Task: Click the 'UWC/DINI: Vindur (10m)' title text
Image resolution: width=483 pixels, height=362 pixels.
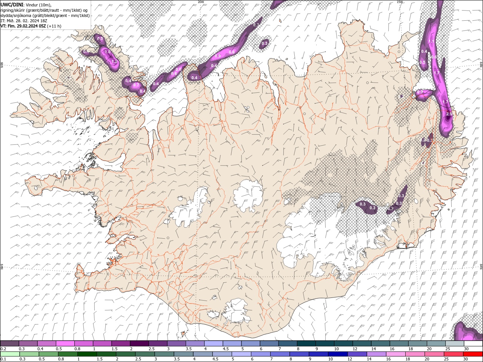Action: (26, 5)
